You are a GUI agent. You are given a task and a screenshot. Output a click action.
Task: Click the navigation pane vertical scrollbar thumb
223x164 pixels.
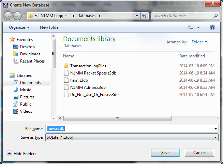point(54,54)
